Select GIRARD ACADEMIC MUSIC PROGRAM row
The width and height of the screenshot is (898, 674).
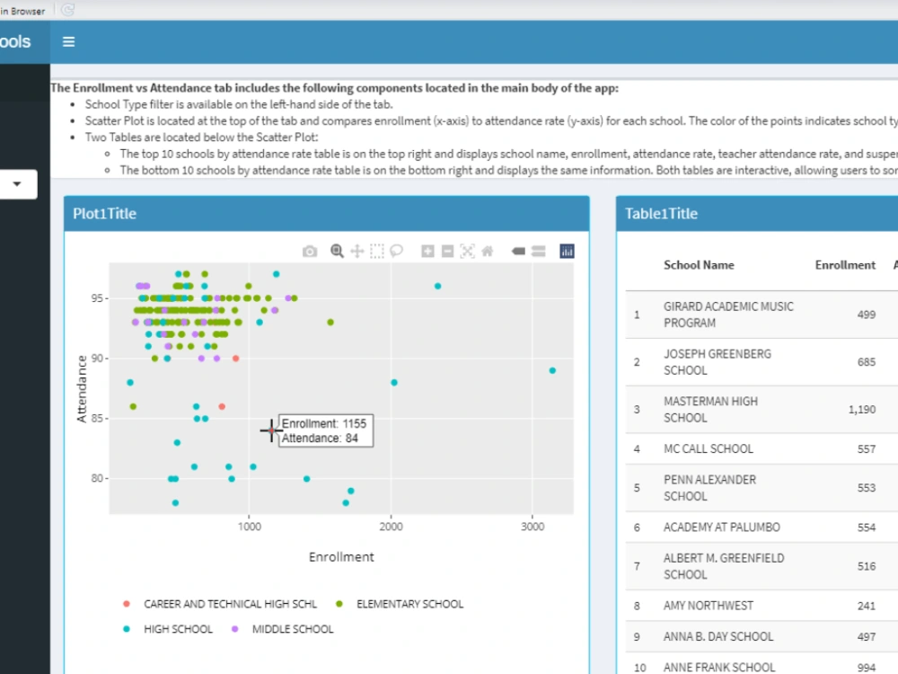tap(762, 315)
